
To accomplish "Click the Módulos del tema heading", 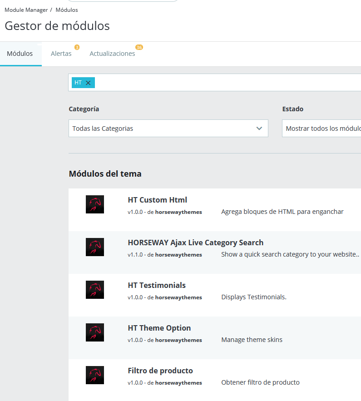I will [105, 174].
